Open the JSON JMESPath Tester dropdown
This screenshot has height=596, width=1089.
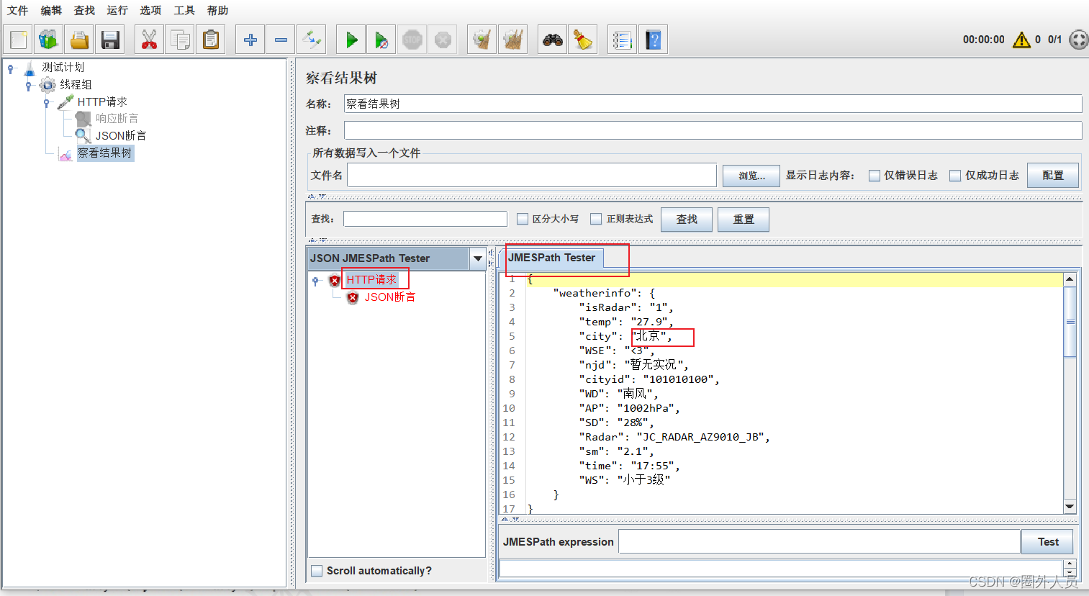(478, 258)
